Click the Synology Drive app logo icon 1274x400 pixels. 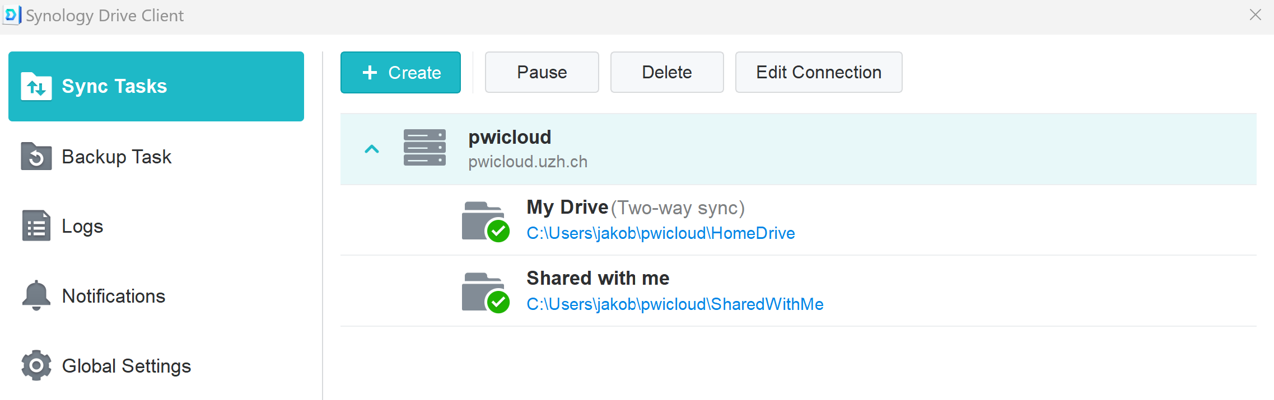12,15
